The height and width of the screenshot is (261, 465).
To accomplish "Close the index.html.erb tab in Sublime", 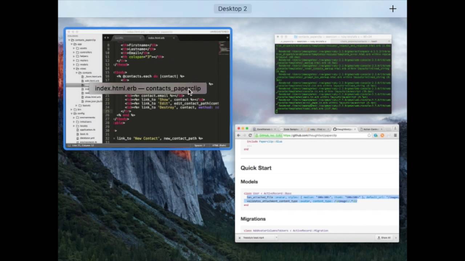I will [174, 38].
